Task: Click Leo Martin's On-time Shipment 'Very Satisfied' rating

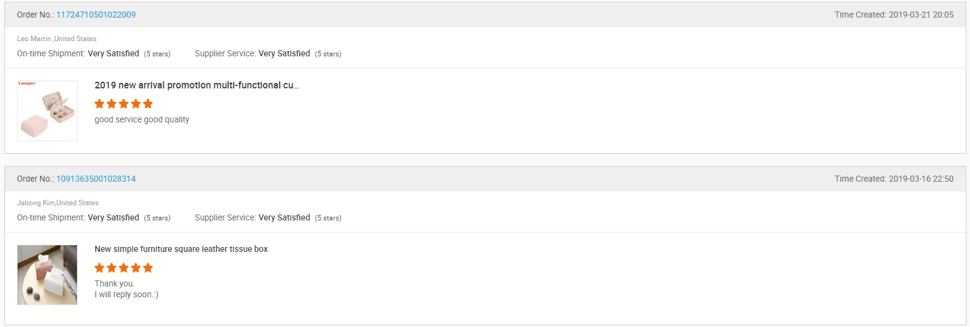Action: coord(113,53)
